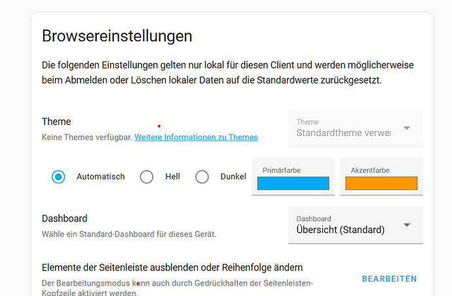Click the Dashboard dropdown arrow icon
Image resolution: width=452 pixels, height=296 pixels.
tap(407, 225)
